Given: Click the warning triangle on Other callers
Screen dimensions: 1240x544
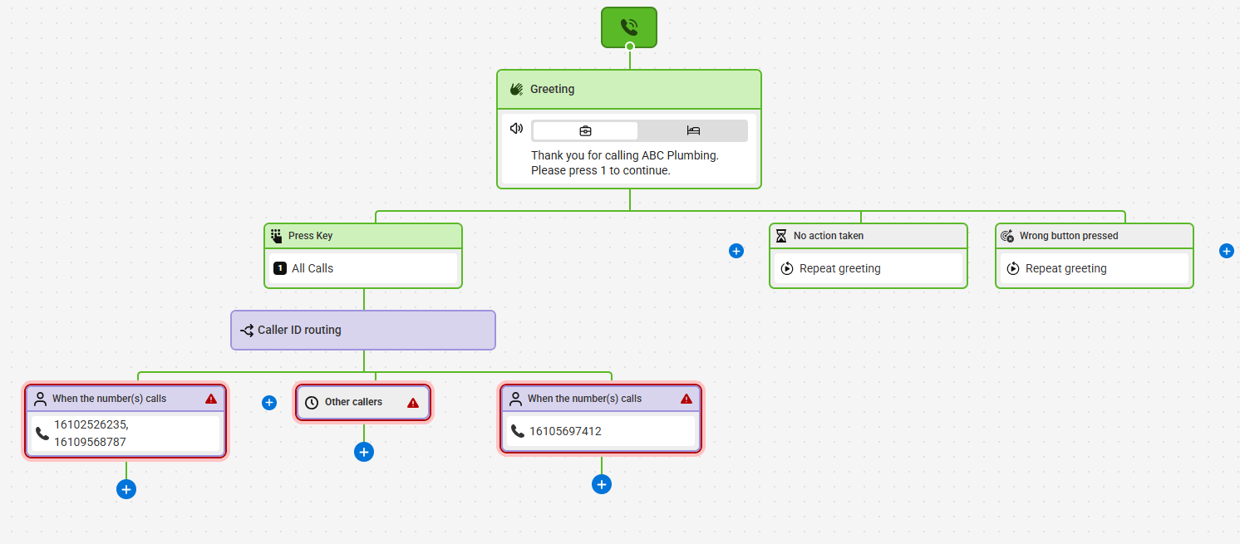Looking at the screenshot, I should tap(413, 402).
